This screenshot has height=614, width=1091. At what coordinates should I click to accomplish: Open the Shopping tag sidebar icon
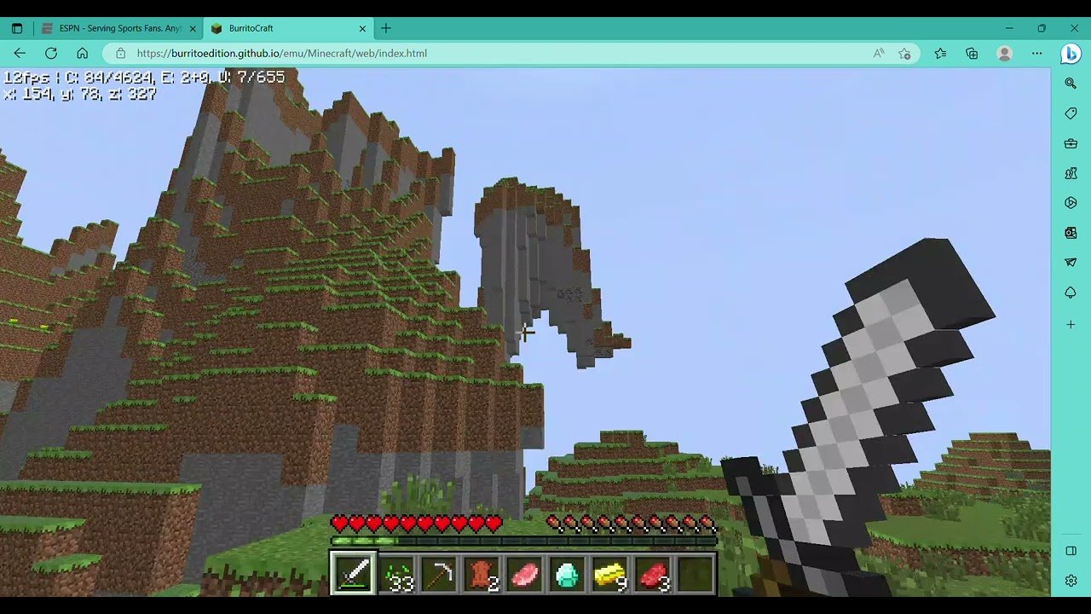(x=1071, y=113)
